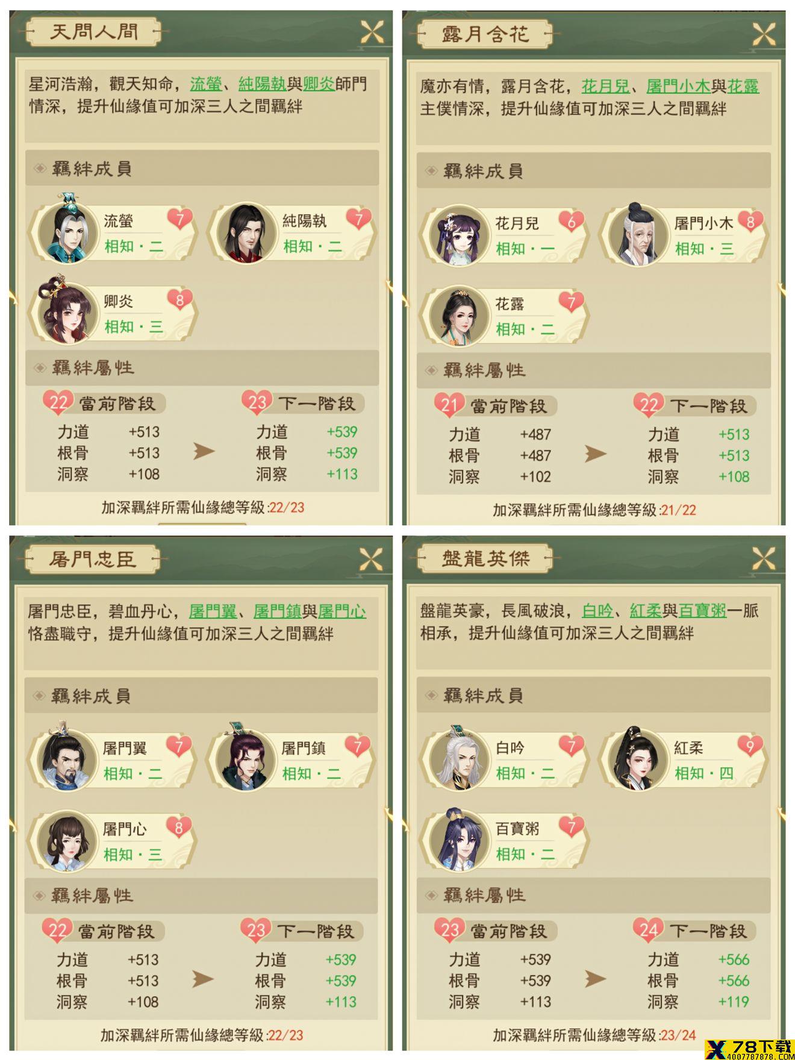Close the 天問人間 panel
Screen dimensions: 795x1060
[x=372, y=31]
